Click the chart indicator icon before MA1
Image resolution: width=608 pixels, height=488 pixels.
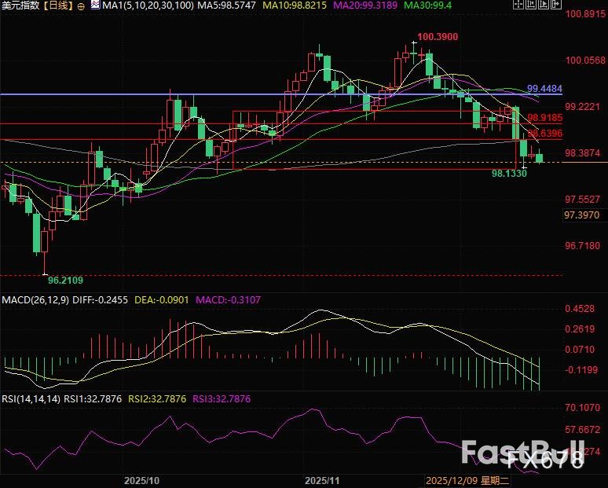(x=95, y=6)
